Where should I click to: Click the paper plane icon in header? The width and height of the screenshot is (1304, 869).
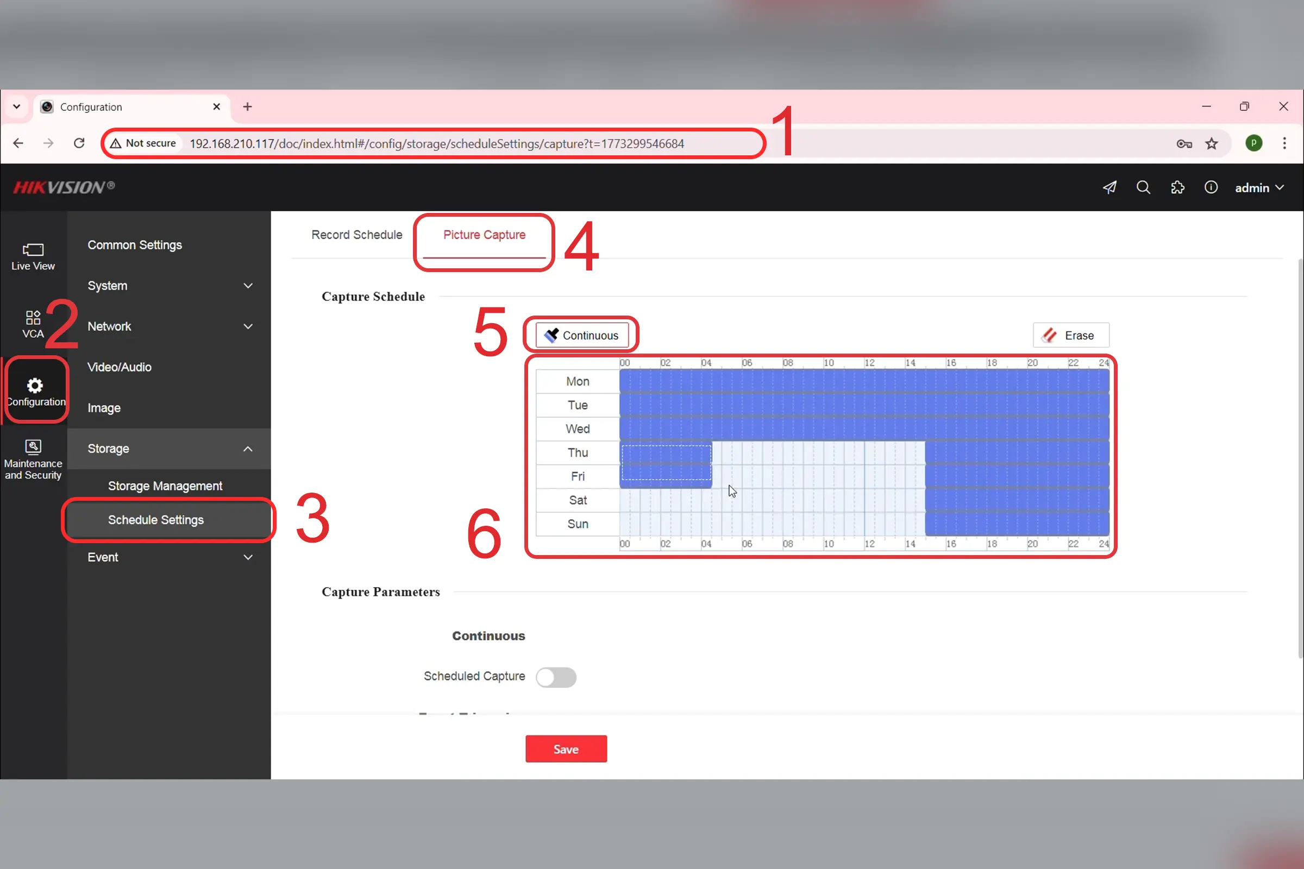(1109, 187)
